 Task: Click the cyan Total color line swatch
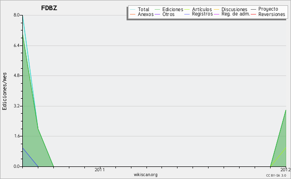pyautogui.click(x=133, y=9)
